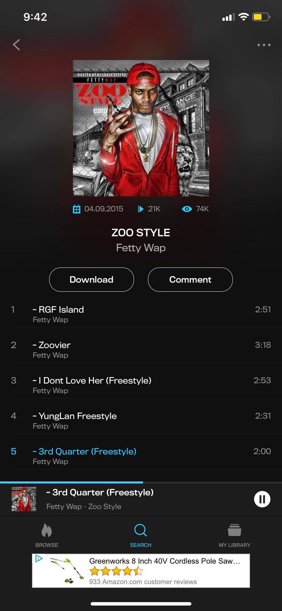The image size is (282, 611).
Task: Tap the Download button
Action: [x=92, y=280]
